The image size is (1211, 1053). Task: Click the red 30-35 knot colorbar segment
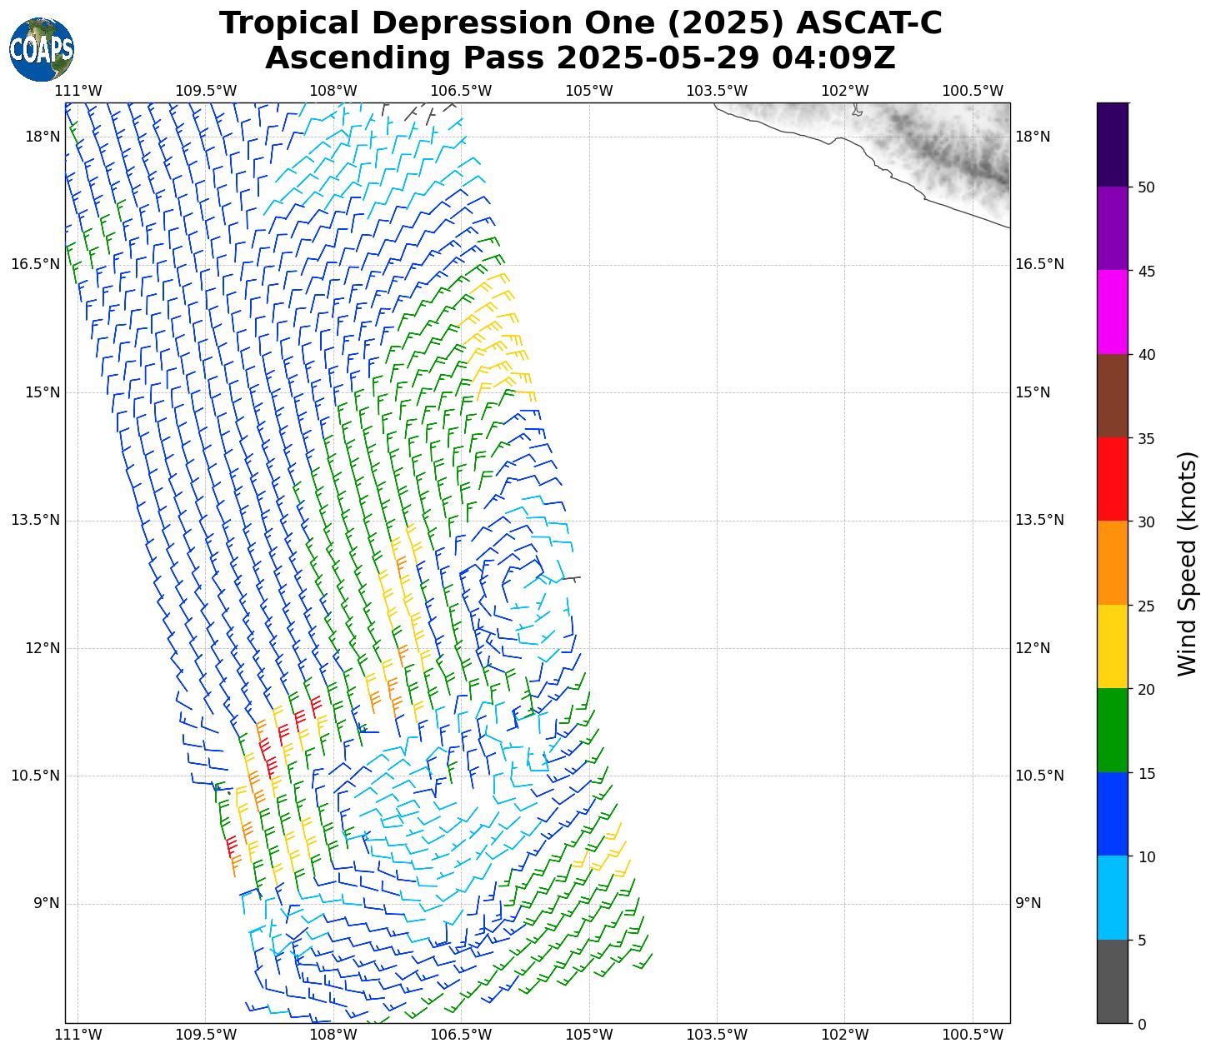click(1112, 479)
